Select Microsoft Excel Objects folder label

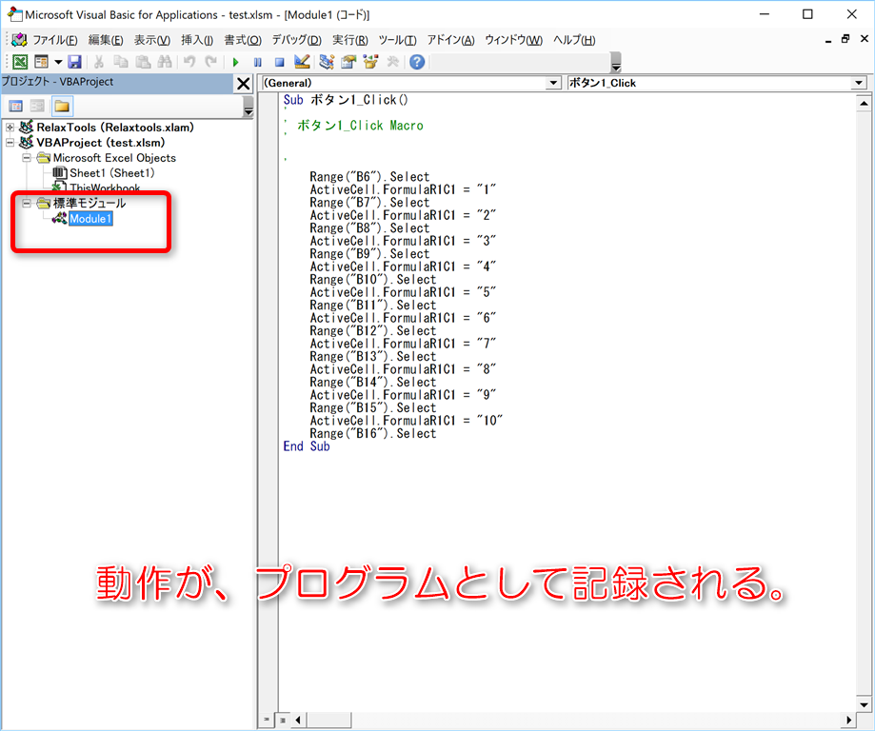114,158
